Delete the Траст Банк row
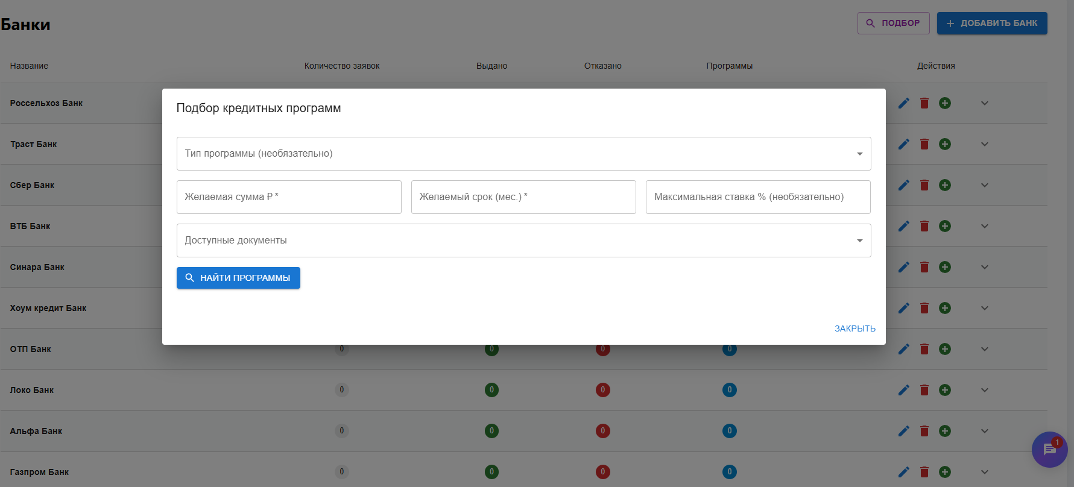Screen dimensions: 1074x487 pos(924,144)
